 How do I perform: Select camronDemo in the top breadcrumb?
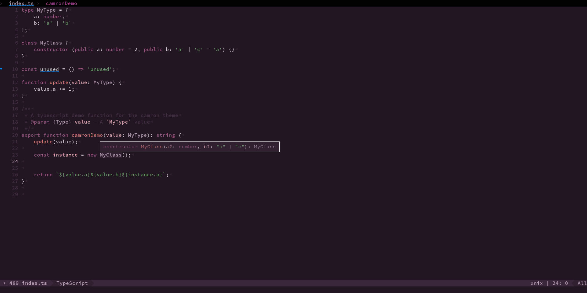click(62, 3)
